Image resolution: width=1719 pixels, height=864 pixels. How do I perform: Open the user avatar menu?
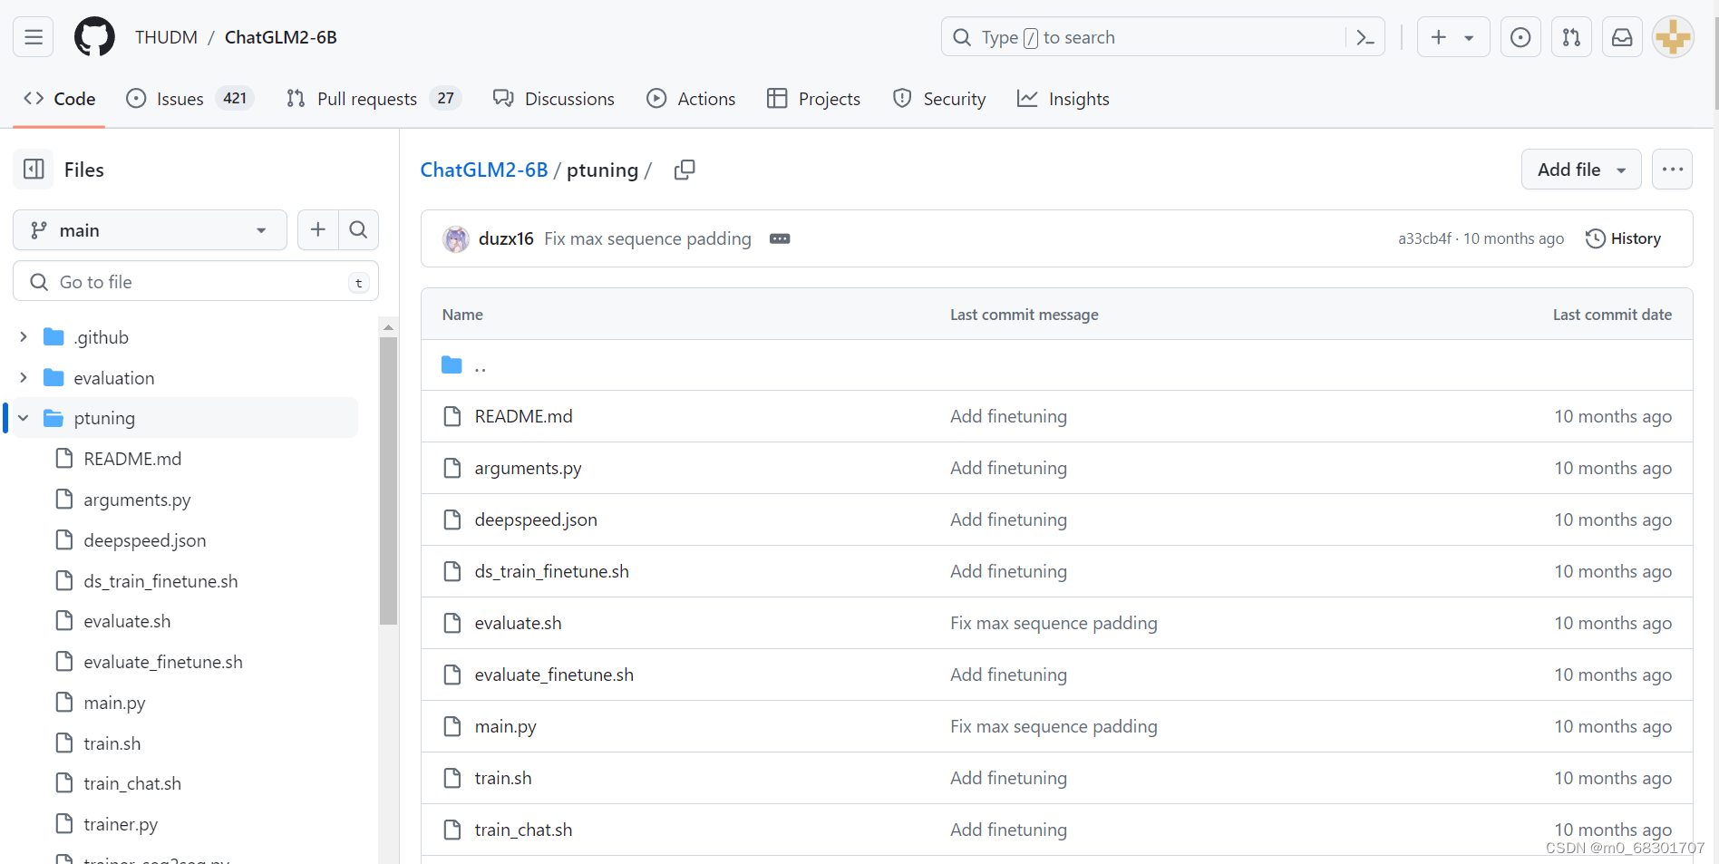pos(1673,37)
